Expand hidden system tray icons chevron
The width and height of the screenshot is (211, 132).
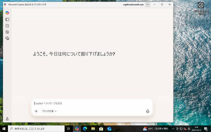[173, 129]
